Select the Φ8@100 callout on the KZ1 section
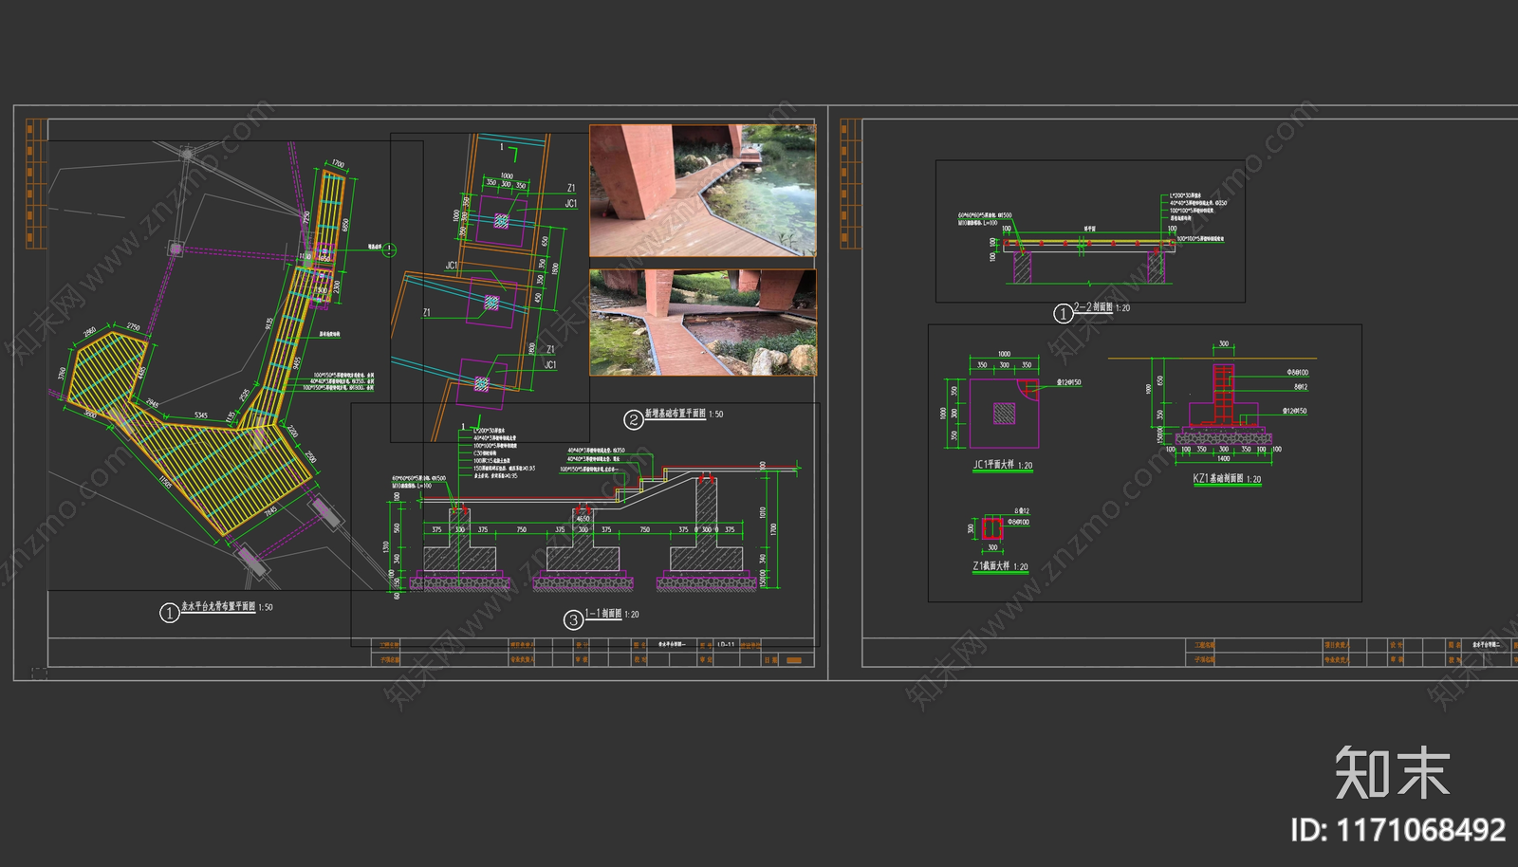1518x867 pixels. tap(1298, 373)
